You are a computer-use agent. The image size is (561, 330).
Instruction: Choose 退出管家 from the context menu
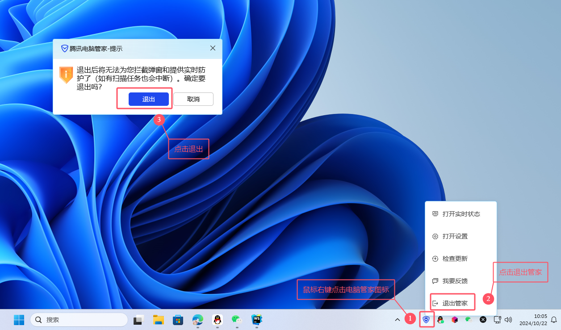(455, 303)
